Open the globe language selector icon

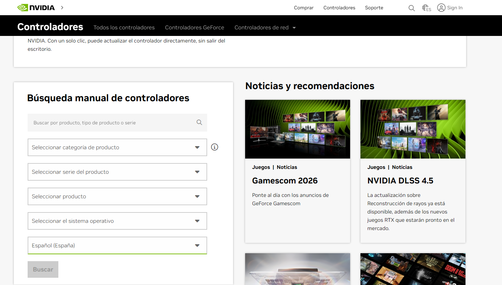pyautogui.click(x=426, y=8)
